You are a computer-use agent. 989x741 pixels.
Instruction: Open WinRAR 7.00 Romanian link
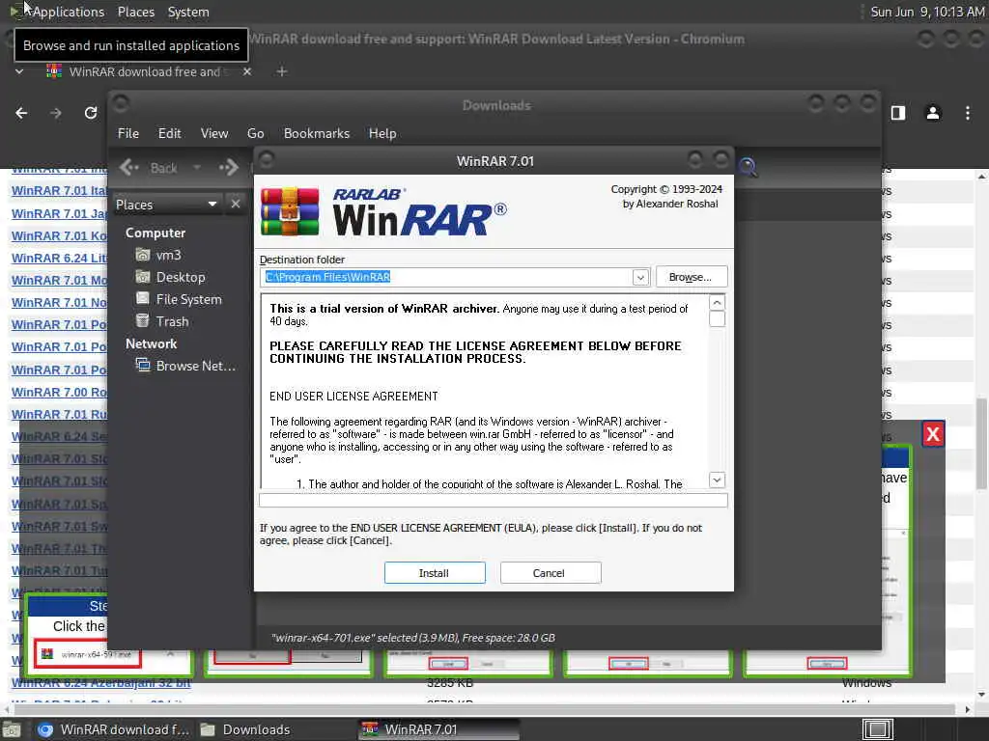(x=59, y=393)
